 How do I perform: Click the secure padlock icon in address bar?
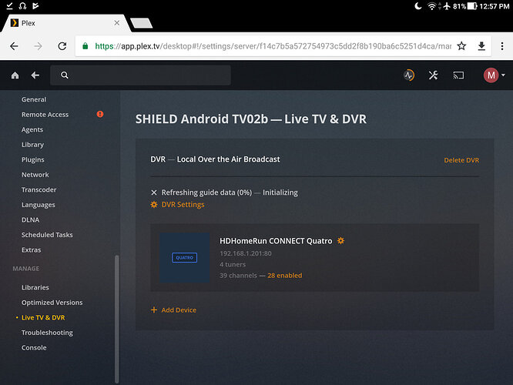tap(85, 46)
